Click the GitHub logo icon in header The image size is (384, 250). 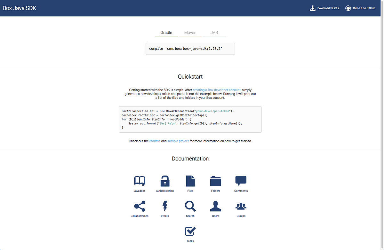click(348, 8)
